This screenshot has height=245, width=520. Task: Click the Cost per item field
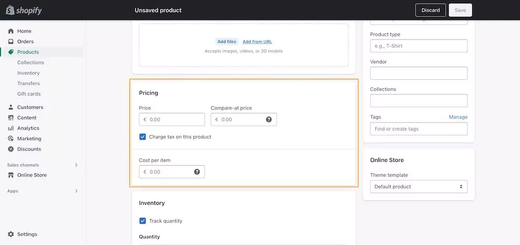[x=172, y=172]
